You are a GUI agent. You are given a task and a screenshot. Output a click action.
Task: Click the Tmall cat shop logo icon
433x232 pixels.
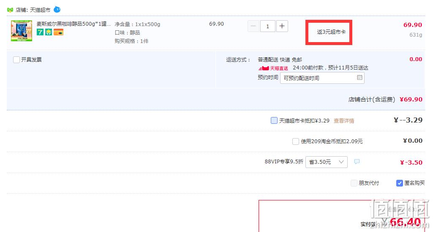click(10, 10)
